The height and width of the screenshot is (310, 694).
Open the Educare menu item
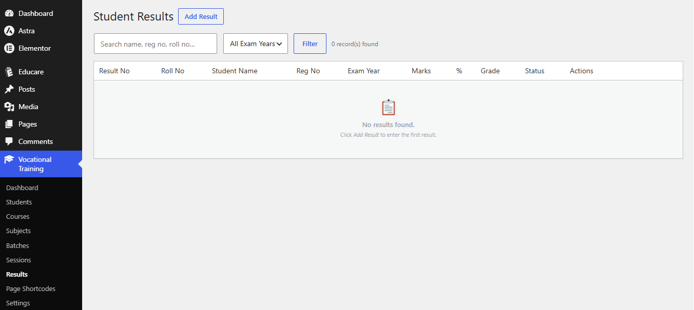(41, 72)
